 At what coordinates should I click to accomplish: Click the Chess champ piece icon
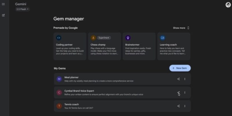[x=93, y=38]
